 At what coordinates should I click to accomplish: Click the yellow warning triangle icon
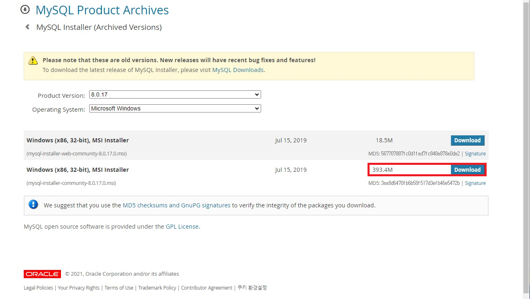pos(33,61)
